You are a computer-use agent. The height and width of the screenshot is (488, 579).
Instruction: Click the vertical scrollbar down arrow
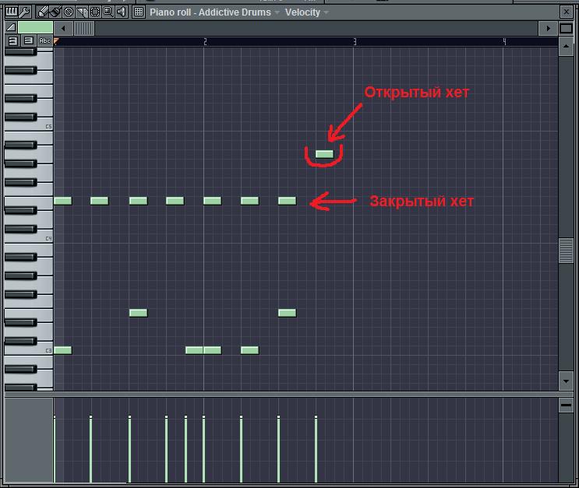pyautogui.click(x=567, y=380)
